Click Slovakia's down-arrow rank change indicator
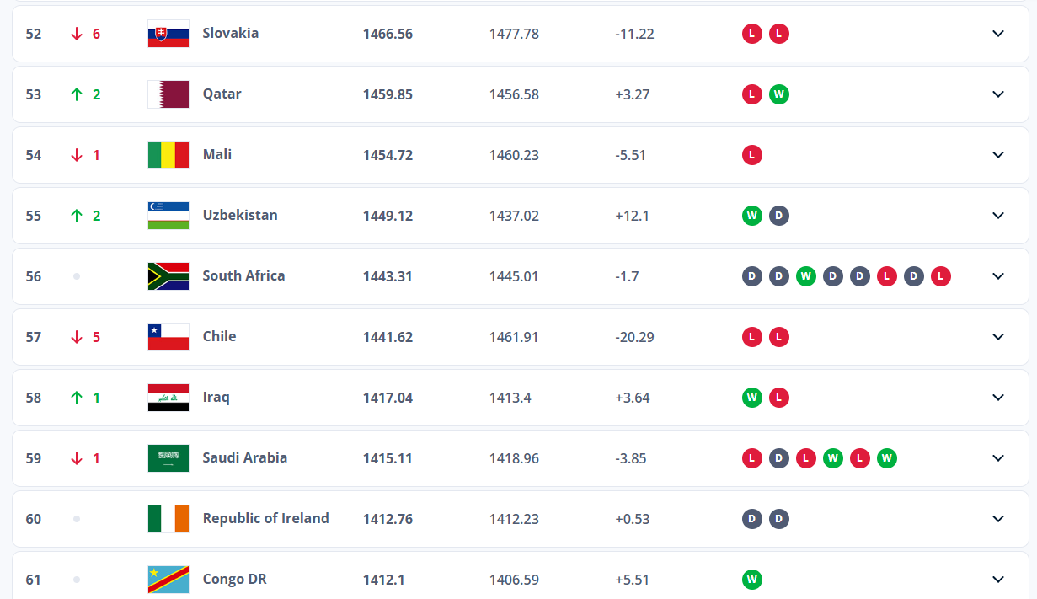Screen dimensions: 1037x599 [77, 34]
